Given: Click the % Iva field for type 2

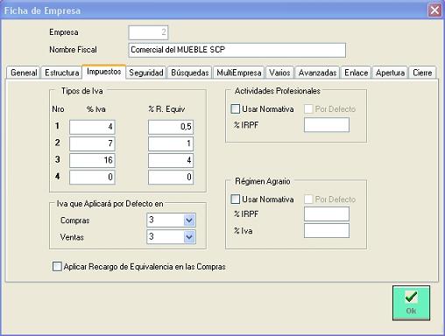Looking at the screenshot, I should click(x=92, y=143).
